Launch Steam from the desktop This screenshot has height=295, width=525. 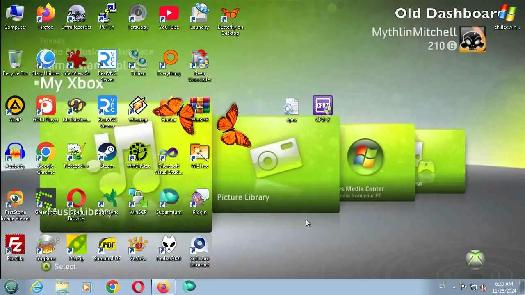tap(107, 156)
